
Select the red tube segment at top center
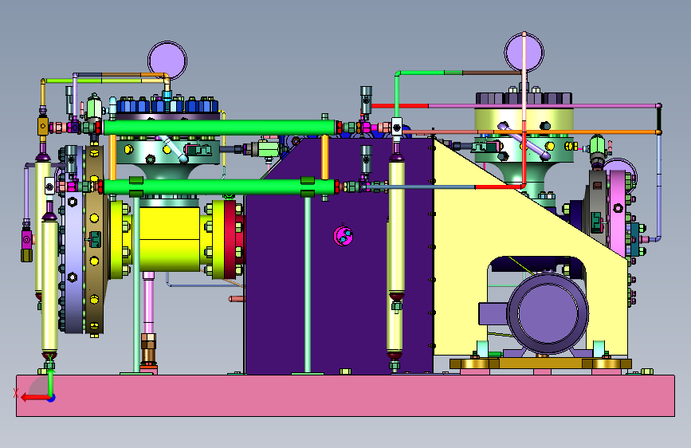[400, 106]
